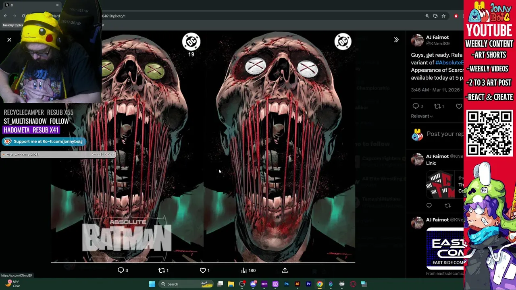Follow the #Absolute hashtag link

click(x=449, y=63)
